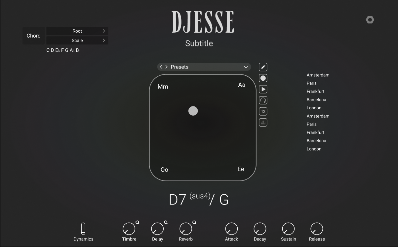398x247 pixels.
Task: Click the Mm vowel corner label
Action: [x=163, y=87]
